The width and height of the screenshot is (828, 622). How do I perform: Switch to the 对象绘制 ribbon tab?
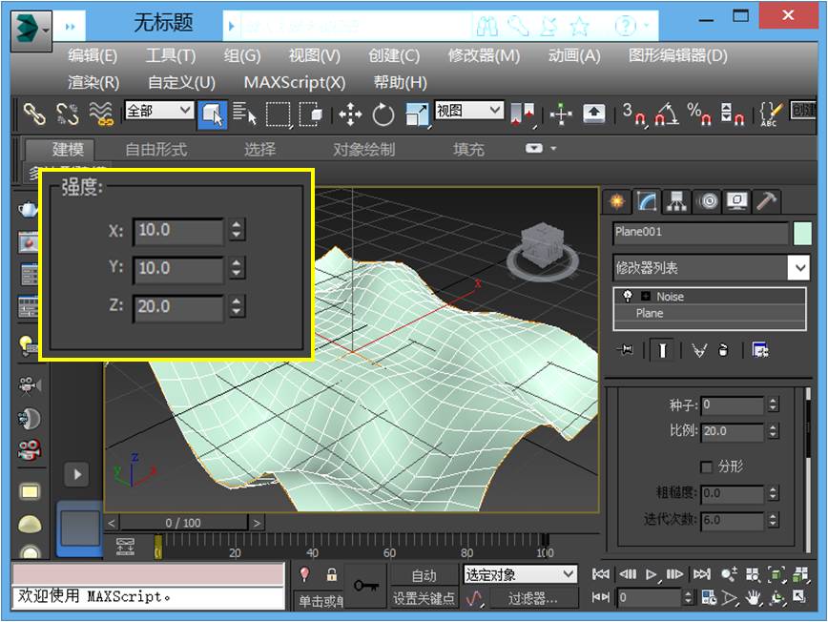click(363, 150)
